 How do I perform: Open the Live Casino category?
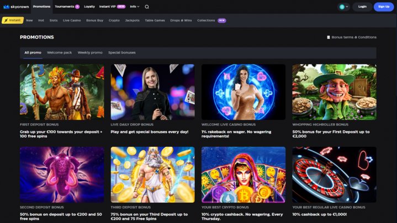click(72, 20)
